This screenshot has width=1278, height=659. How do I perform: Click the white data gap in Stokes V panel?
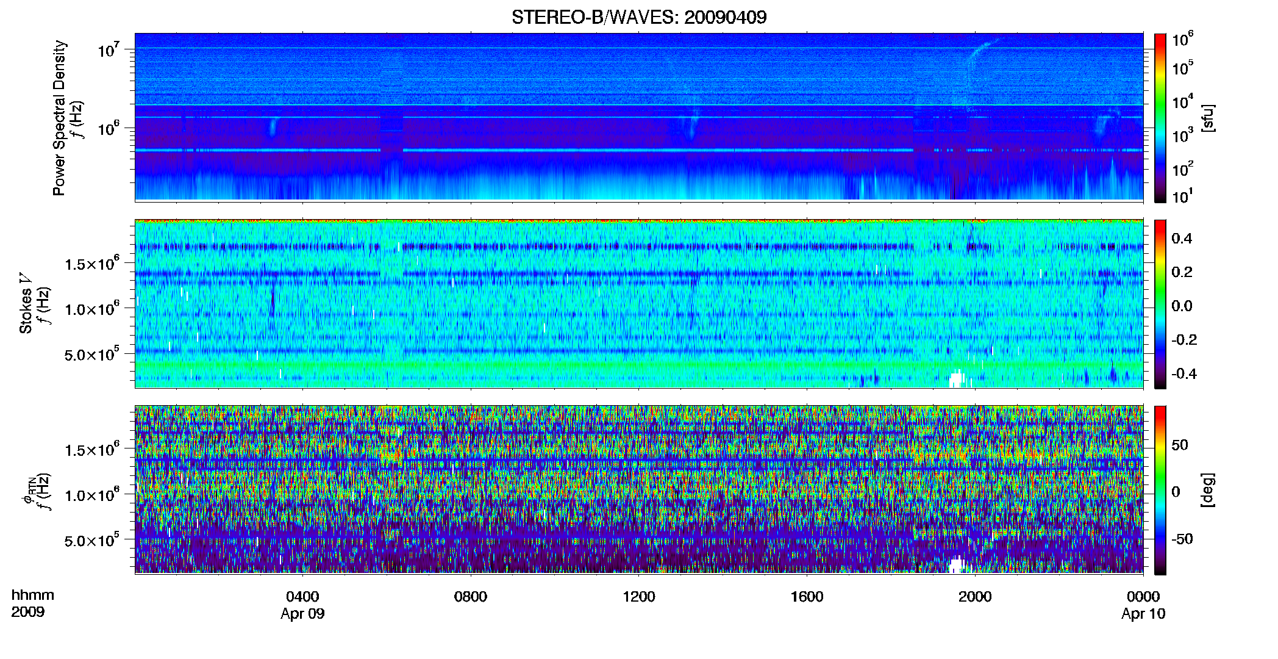point(956,379)
